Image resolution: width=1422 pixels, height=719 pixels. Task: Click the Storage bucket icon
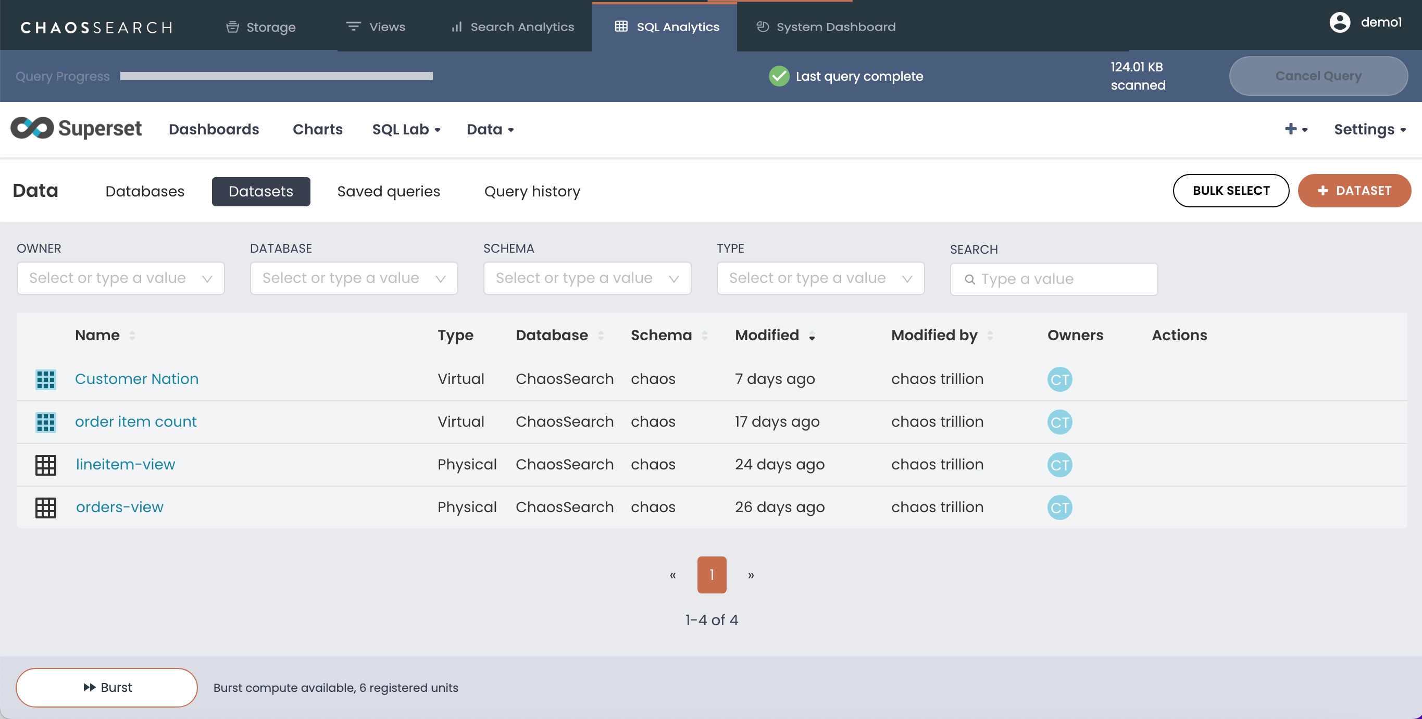[232, 27]
